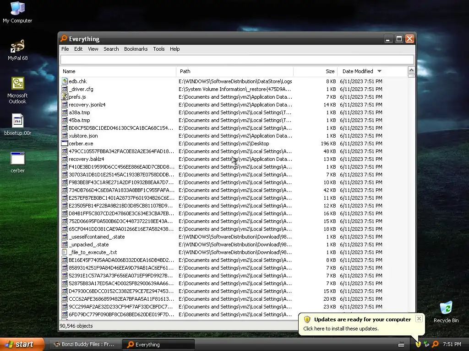This screenshot has height=351, width=469.
Task: Open Recycle Bin on desktop
Action: 446,312
